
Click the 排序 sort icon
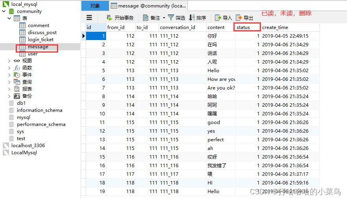pos(192,18)
